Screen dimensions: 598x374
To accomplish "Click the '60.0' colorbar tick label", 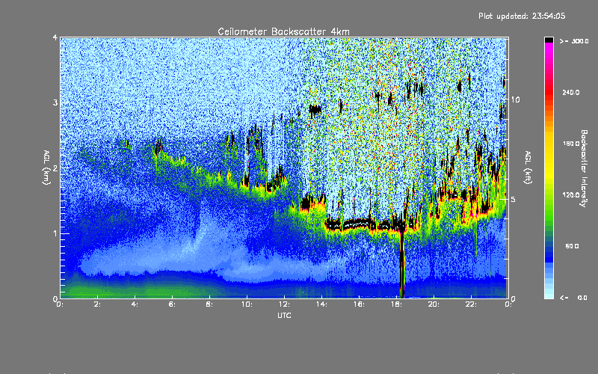I will click(572, 246).
